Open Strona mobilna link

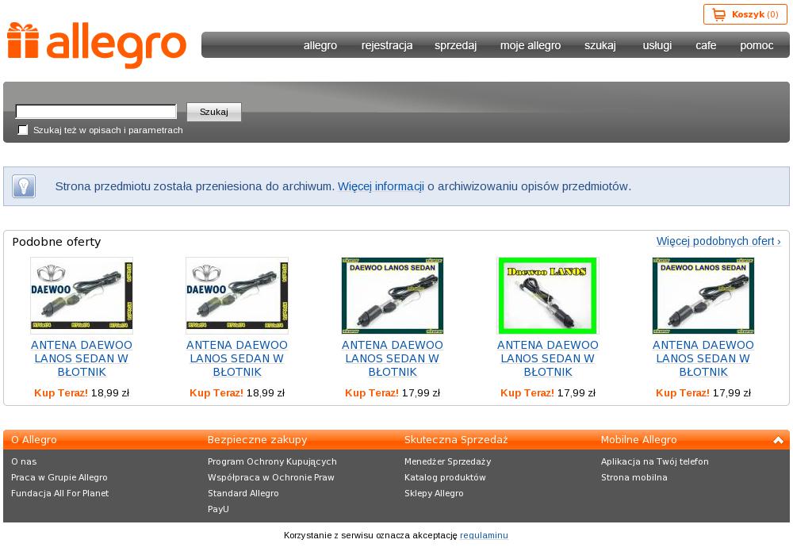pos(634,477)
